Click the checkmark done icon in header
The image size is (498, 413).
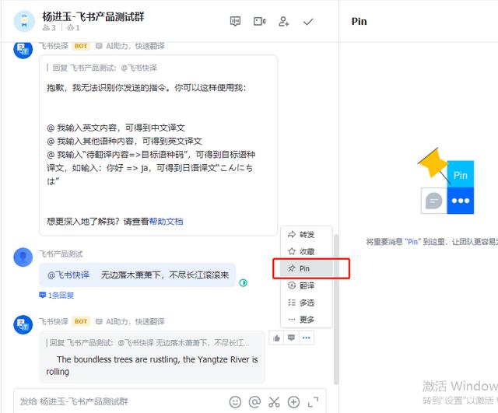coord(308,22)
